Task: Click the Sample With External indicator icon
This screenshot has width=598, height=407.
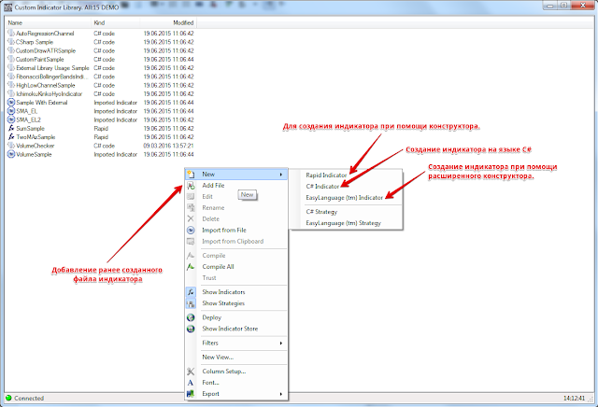Action: pyautogui.click(x=11, y=103)
